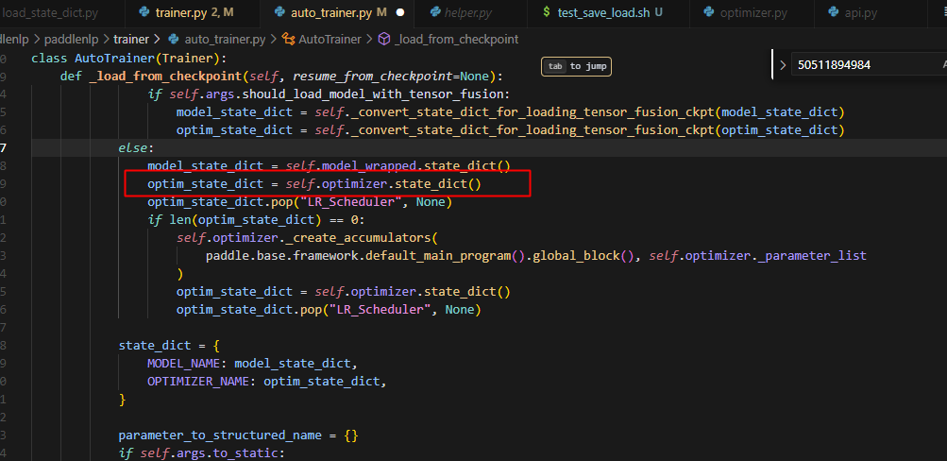The width and height of the screenshot is (947, 461).
Task: Click the find input containing 50511894984
Action: click(x=859, y=65)
